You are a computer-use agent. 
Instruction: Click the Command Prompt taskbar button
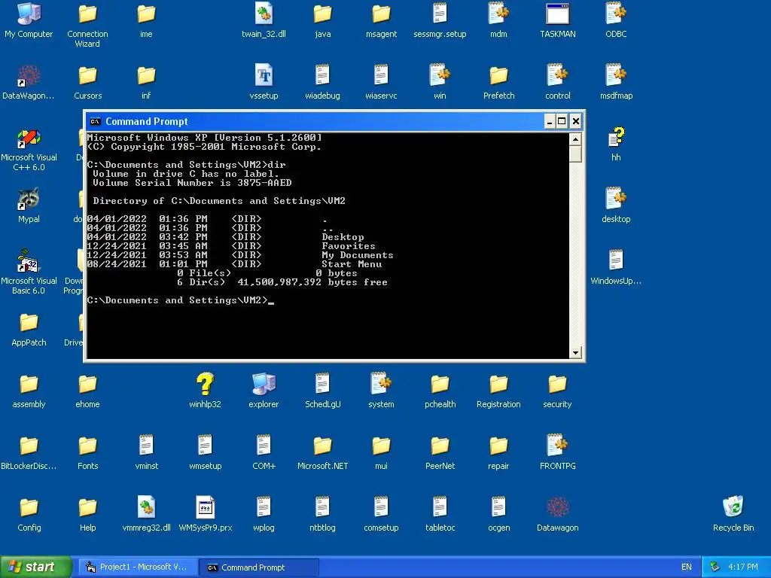(x=258, y=567)
